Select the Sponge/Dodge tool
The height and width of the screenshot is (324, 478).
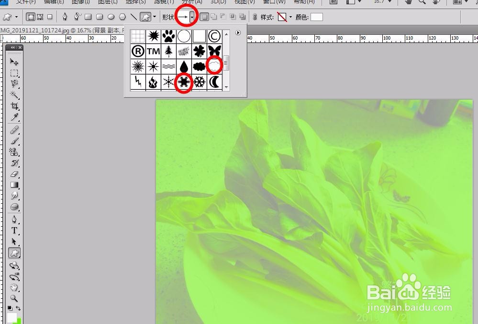(x=14, y=207)
